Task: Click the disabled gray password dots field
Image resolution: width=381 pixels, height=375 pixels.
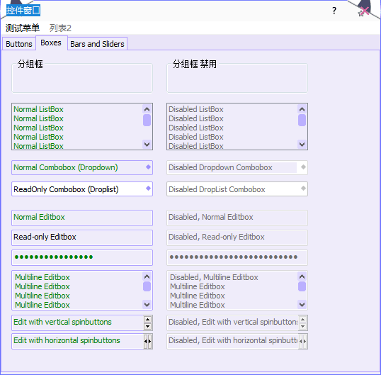Action: coord(237,257)
